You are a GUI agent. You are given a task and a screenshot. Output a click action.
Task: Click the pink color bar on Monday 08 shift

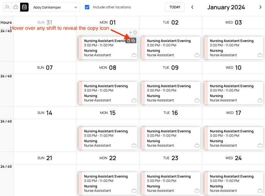click(81, 93)
